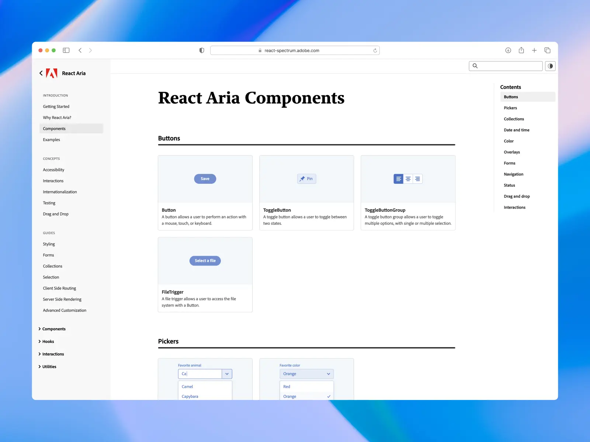Go back with the browser back arrow
The image size is (590, 442).
(x=80, y=50)
